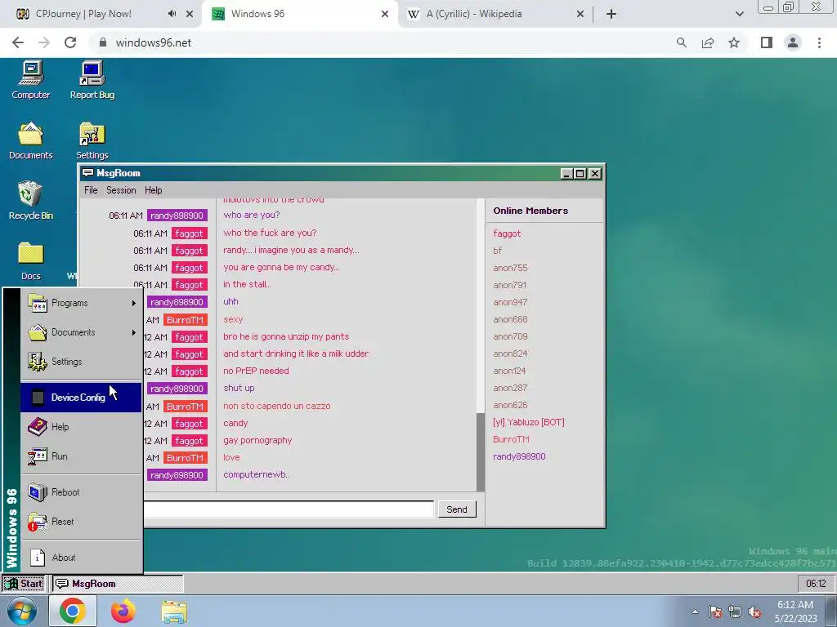Screen dimensions: 837x627
Task: Select anon709 in Online Members
Action: tap(510, 336)
